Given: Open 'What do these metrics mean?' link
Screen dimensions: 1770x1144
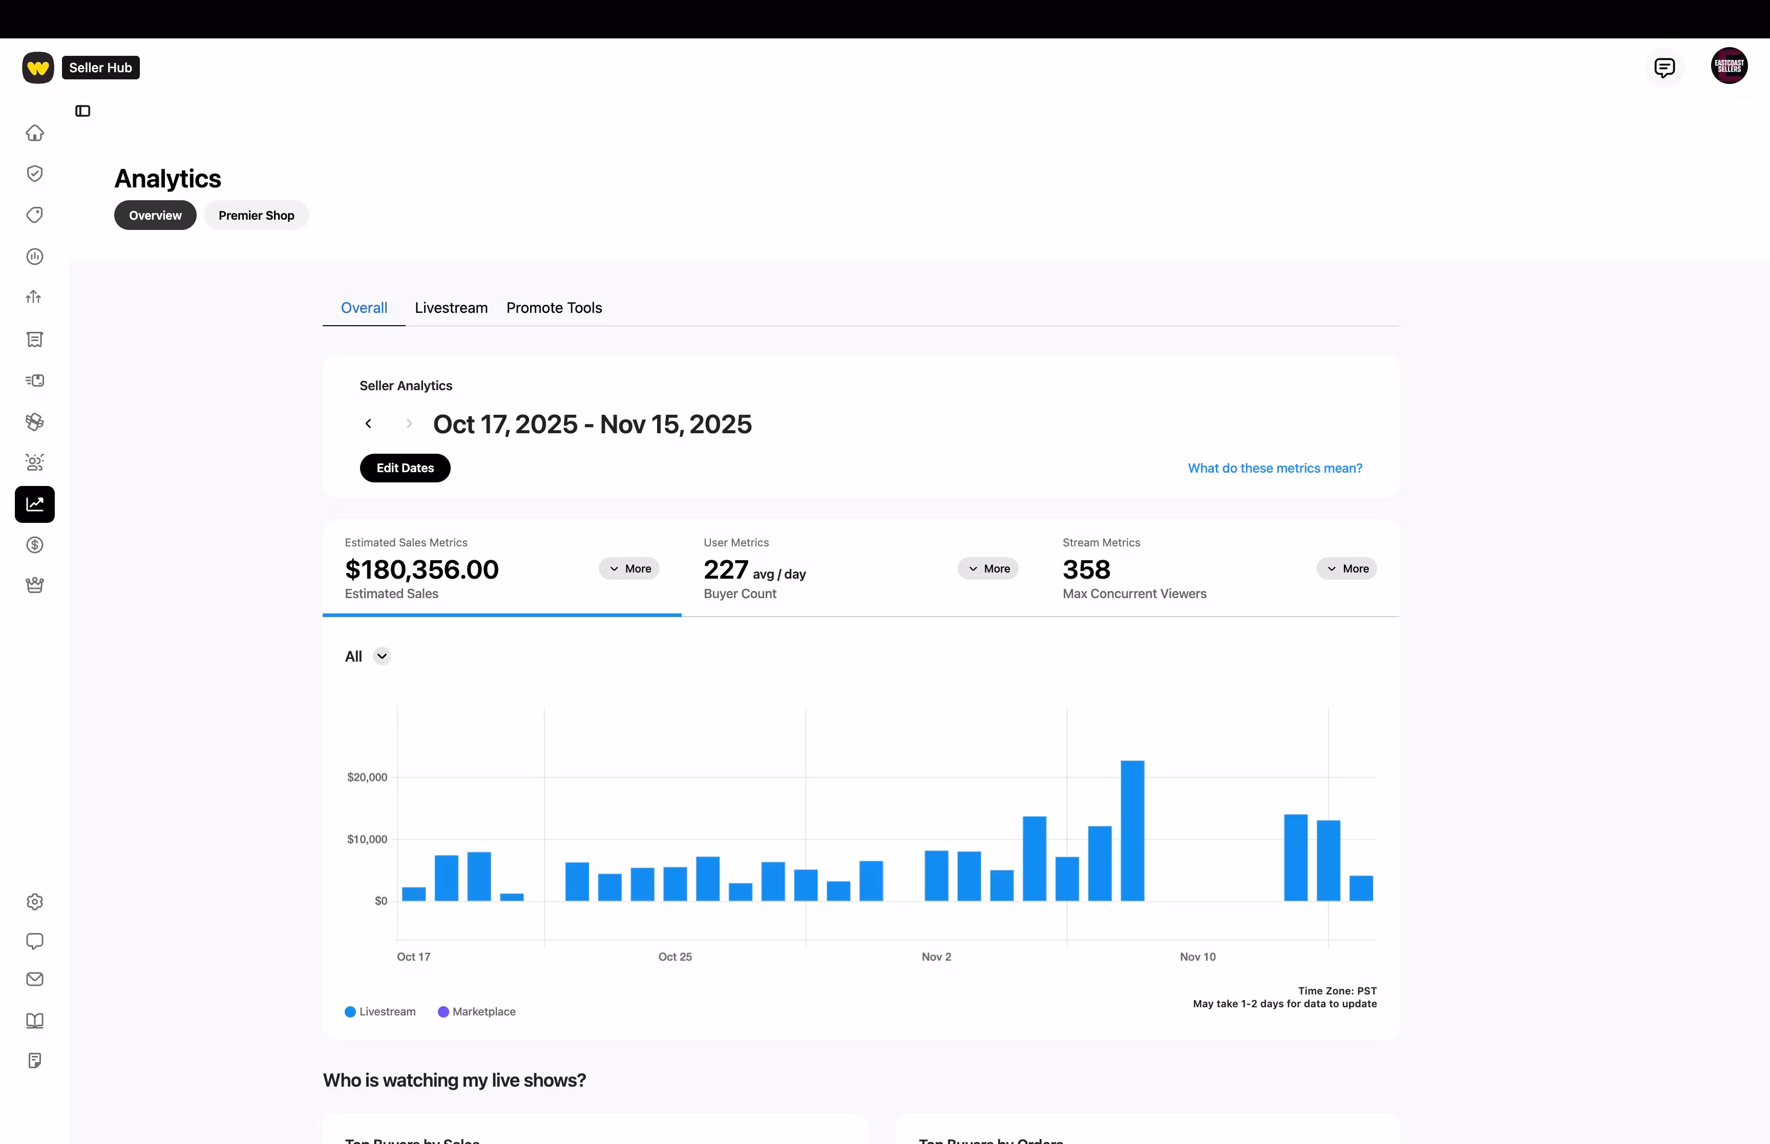Looking at the screenshot, I should click(1275, 468).
